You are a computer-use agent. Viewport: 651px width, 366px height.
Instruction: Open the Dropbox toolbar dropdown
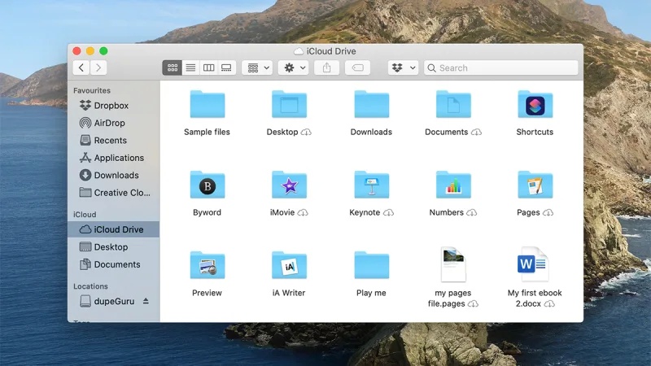tap(403, 68)
